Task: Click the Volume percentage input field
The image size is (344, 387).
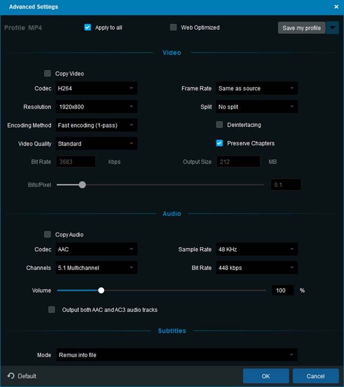Action: tap(283, 291)
